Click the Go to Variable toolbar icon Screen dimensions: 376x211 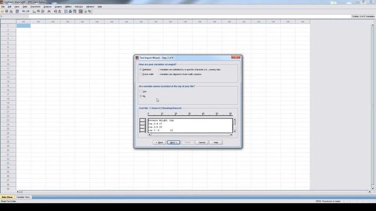38,11
